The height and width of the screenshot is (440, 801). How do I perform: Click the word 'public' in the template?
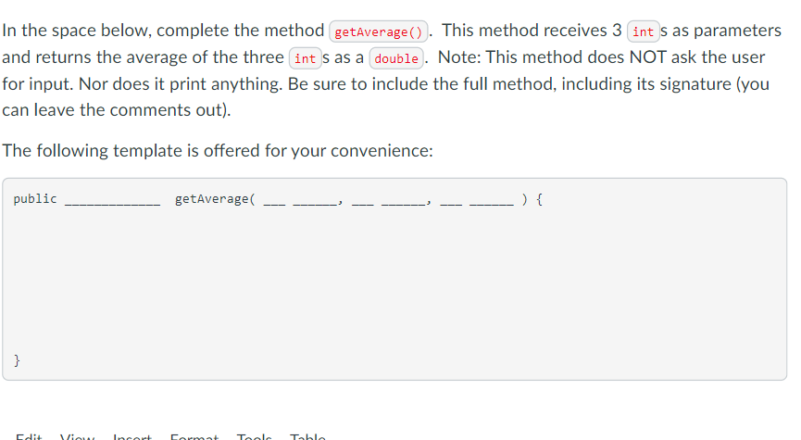[x=35, y=199]
